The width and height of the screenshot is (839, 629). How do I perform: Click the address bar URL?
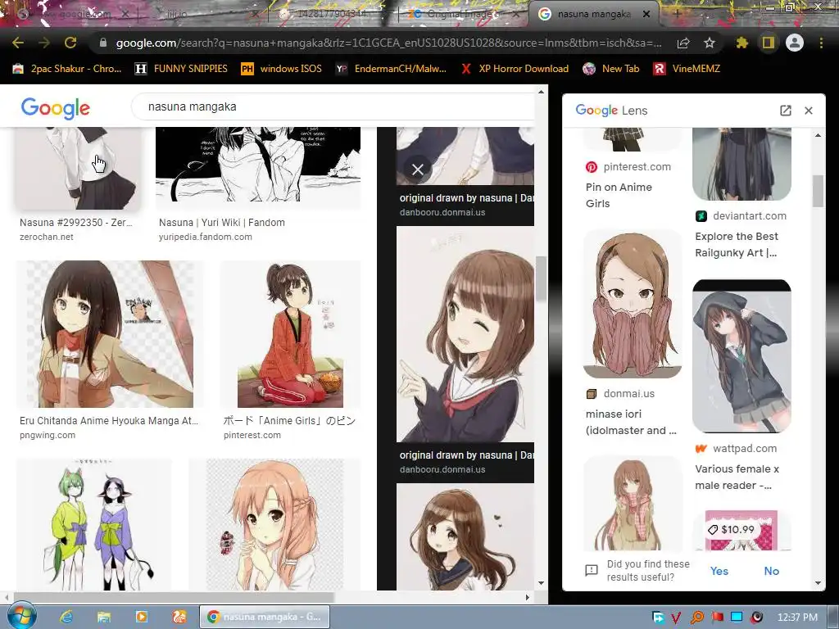[388, 43]
